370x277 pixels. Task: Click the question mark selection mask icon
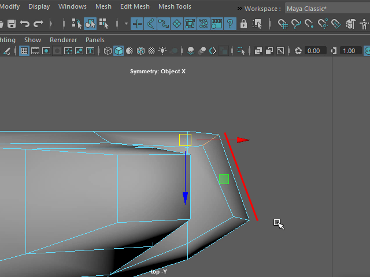pyautogui.click(x=230, y=24)
